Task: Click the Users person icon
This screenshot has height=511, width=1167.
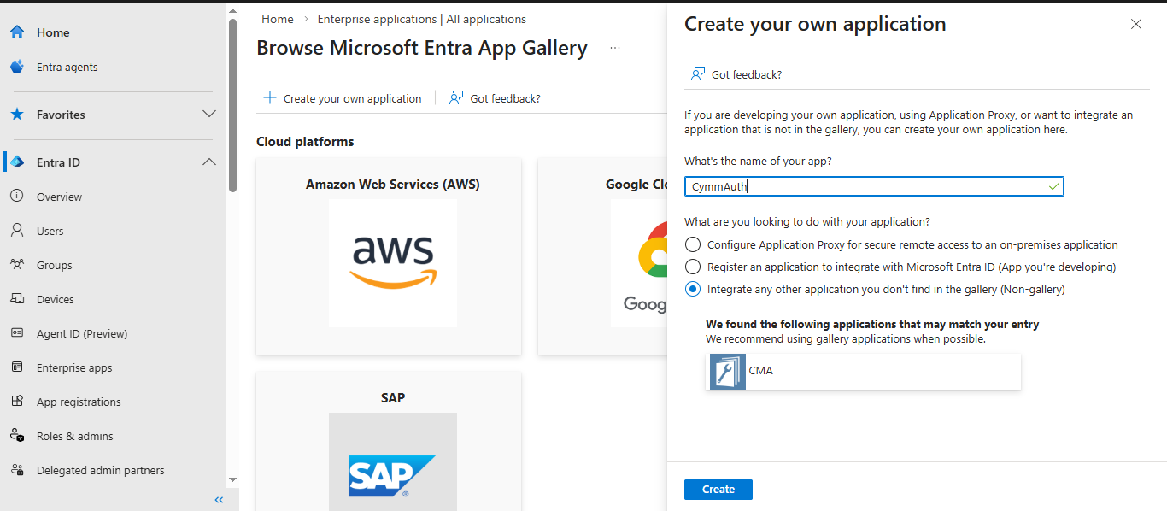Action: click(17, 231)
